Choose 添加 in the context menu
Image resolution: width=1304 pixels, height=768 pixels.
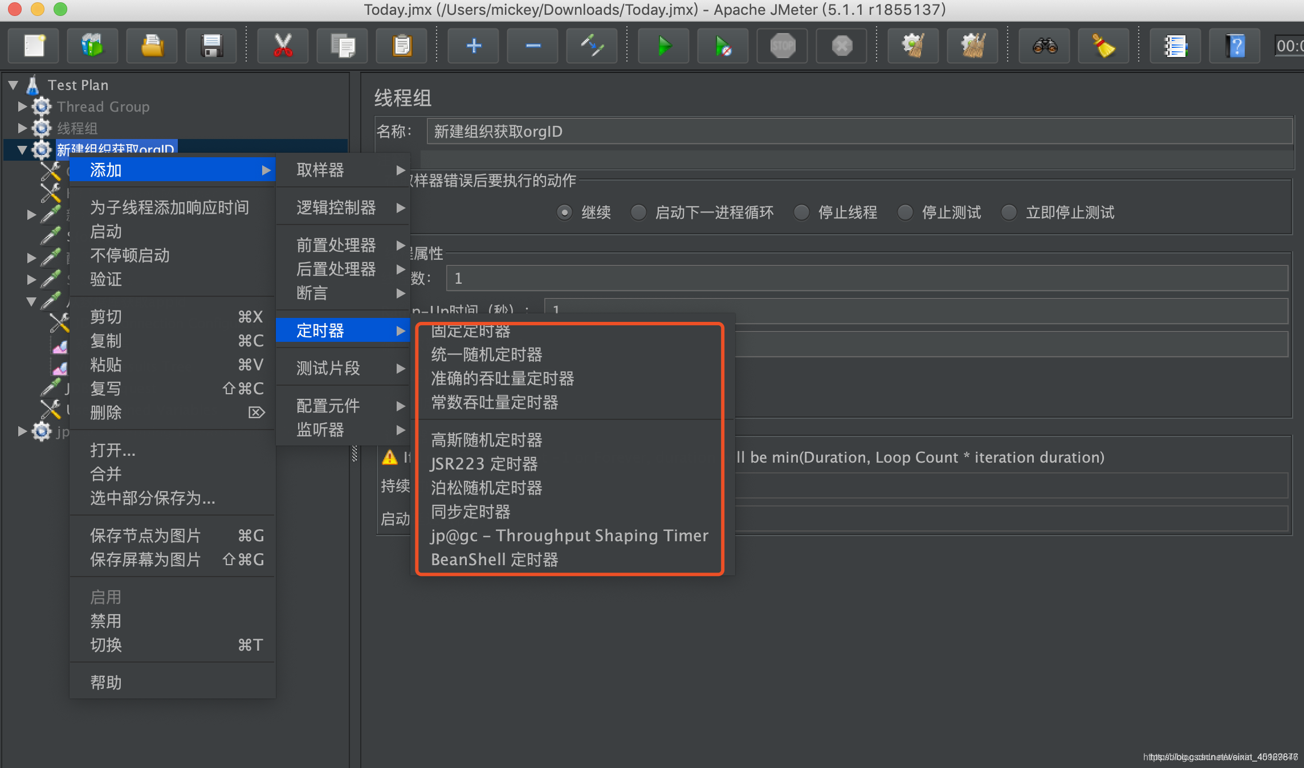[x=172, y=170]
